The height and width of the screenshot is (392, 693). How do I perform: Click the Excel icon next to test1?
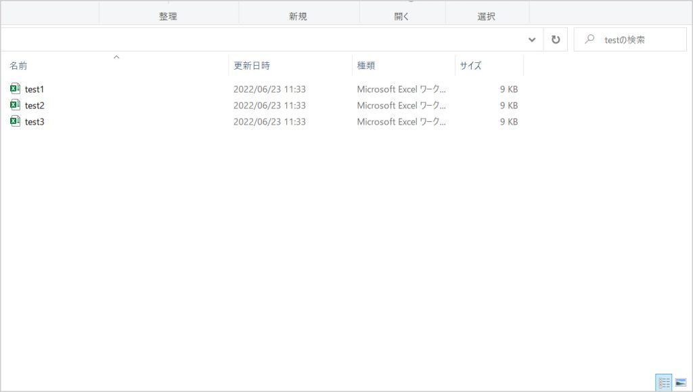(x=16, y=89)
